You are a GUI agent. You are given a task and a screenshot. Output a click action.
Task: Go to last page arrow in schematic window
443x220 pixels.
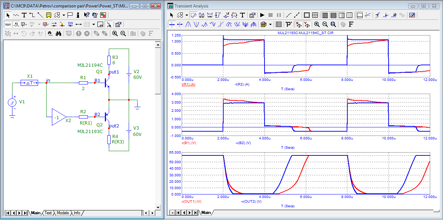pyautogui.click(x=25, y=213)
